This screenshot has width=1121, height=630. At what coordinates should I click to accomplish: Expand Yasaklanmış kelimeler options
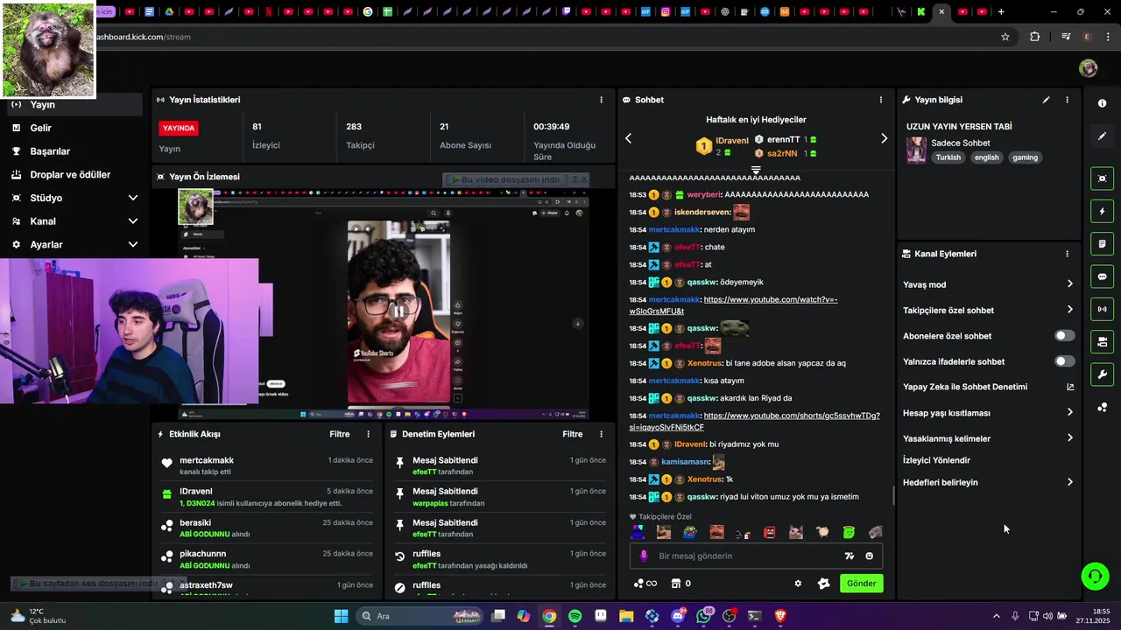(1070, 438)
